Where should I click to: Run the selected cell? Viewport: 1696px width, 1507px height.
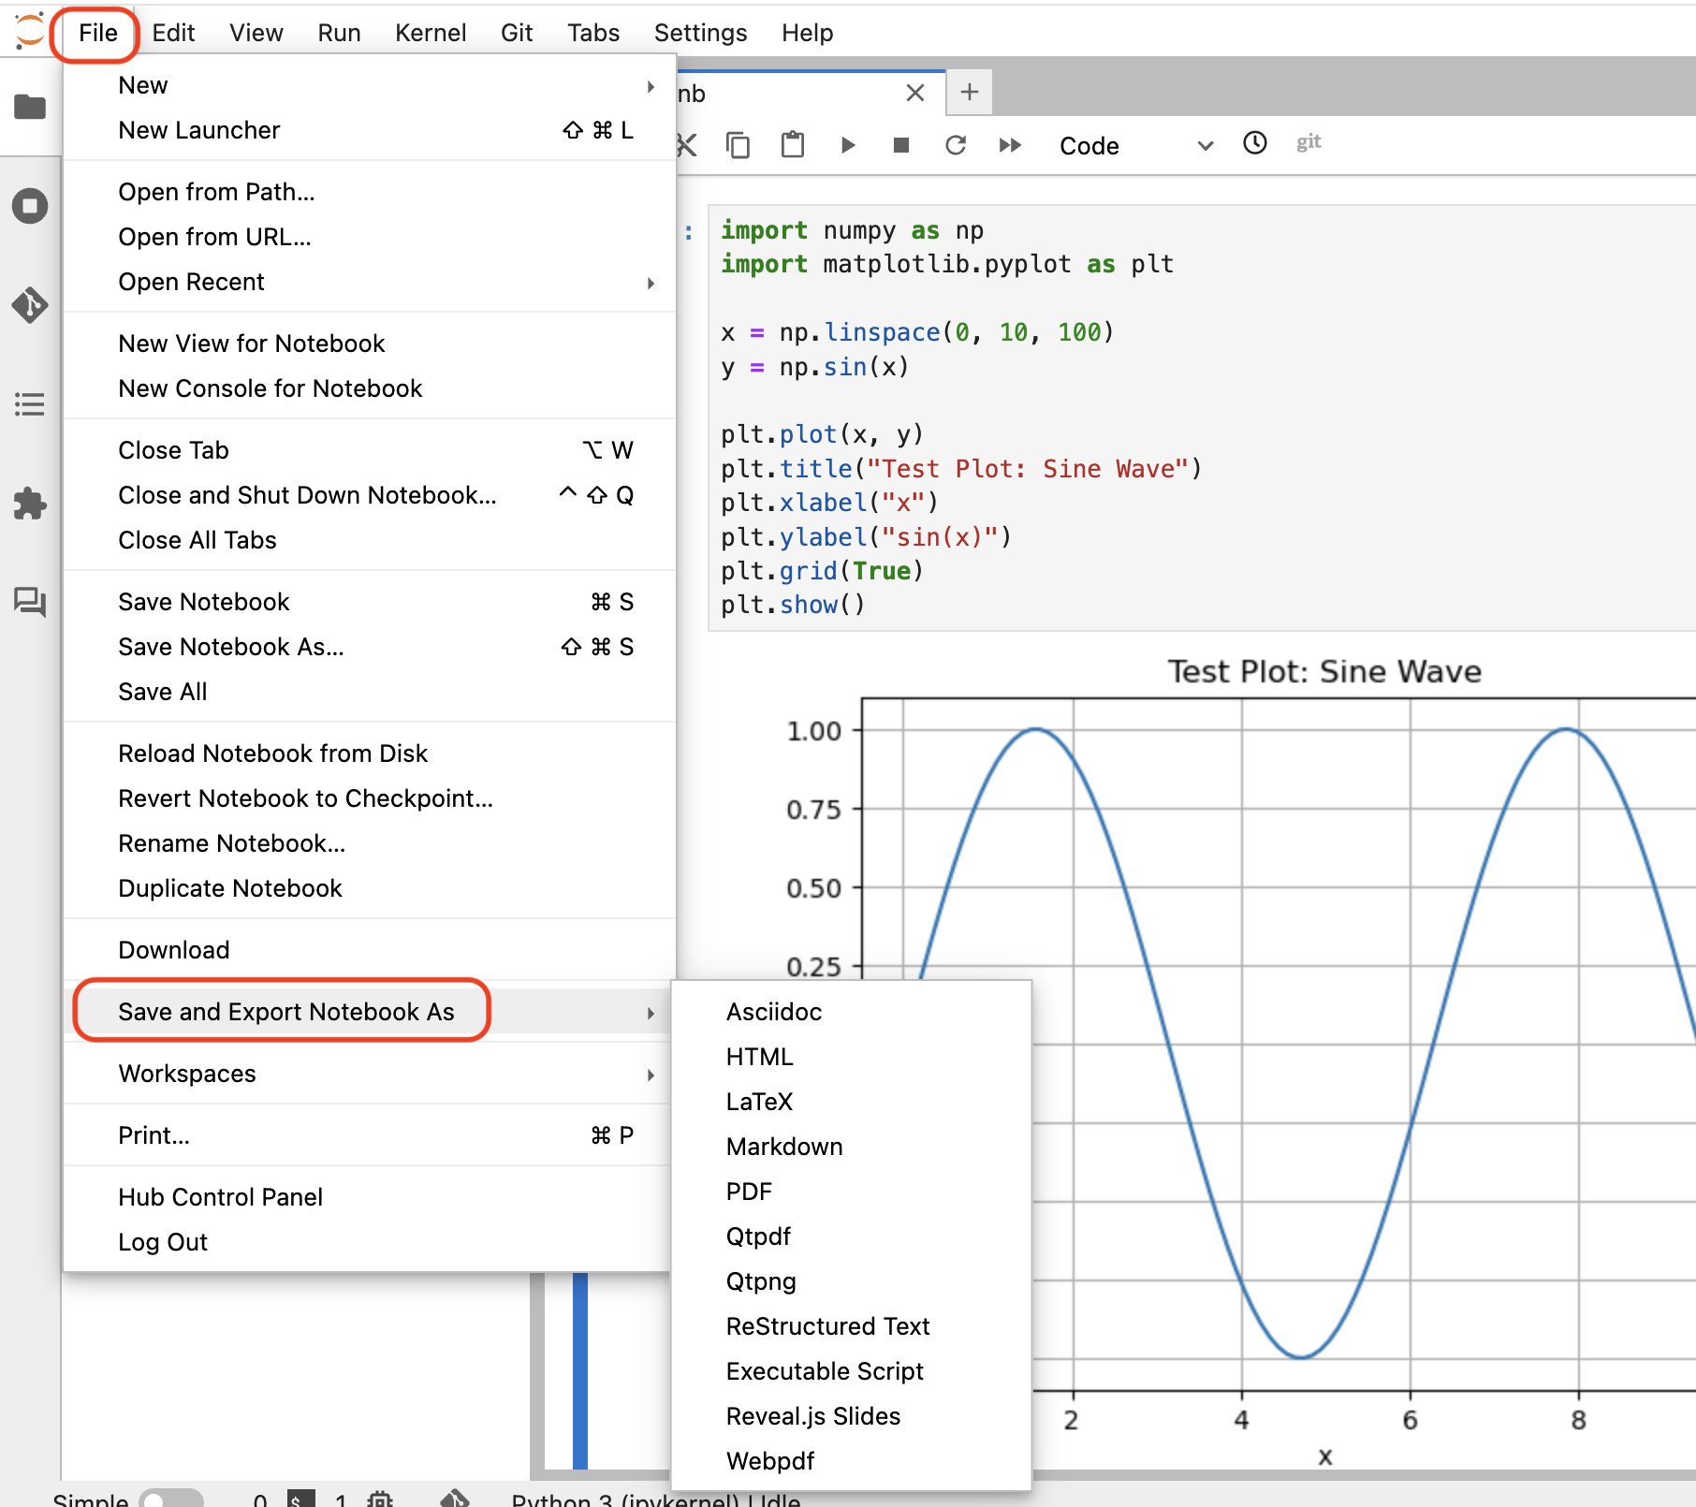tap(848, 145)
